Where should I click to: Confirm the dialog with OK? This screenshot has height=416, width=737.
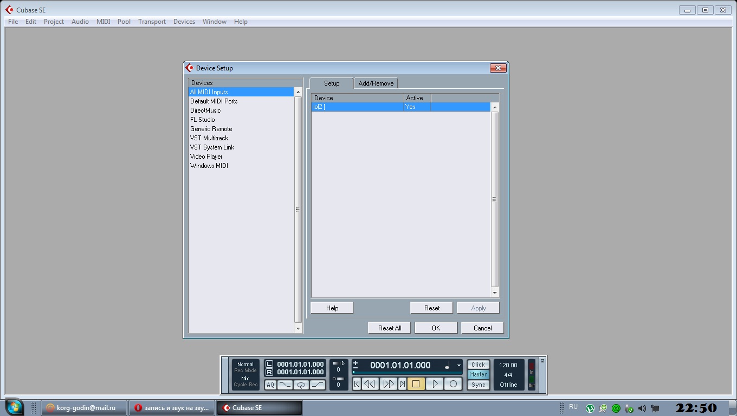coord(436,328)
